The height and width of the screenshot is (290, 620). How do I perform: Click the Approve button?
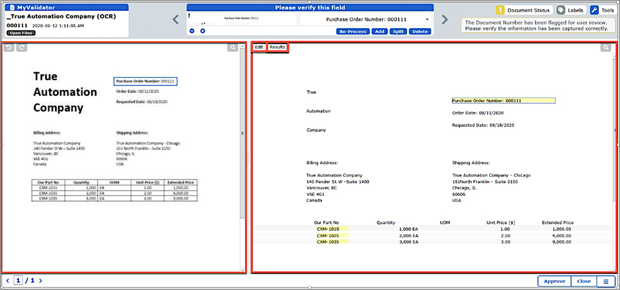point(554,281)
